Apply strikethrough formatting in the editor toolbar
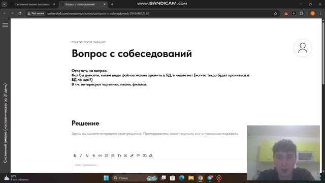325x183 pixels. tap(93, 156)
